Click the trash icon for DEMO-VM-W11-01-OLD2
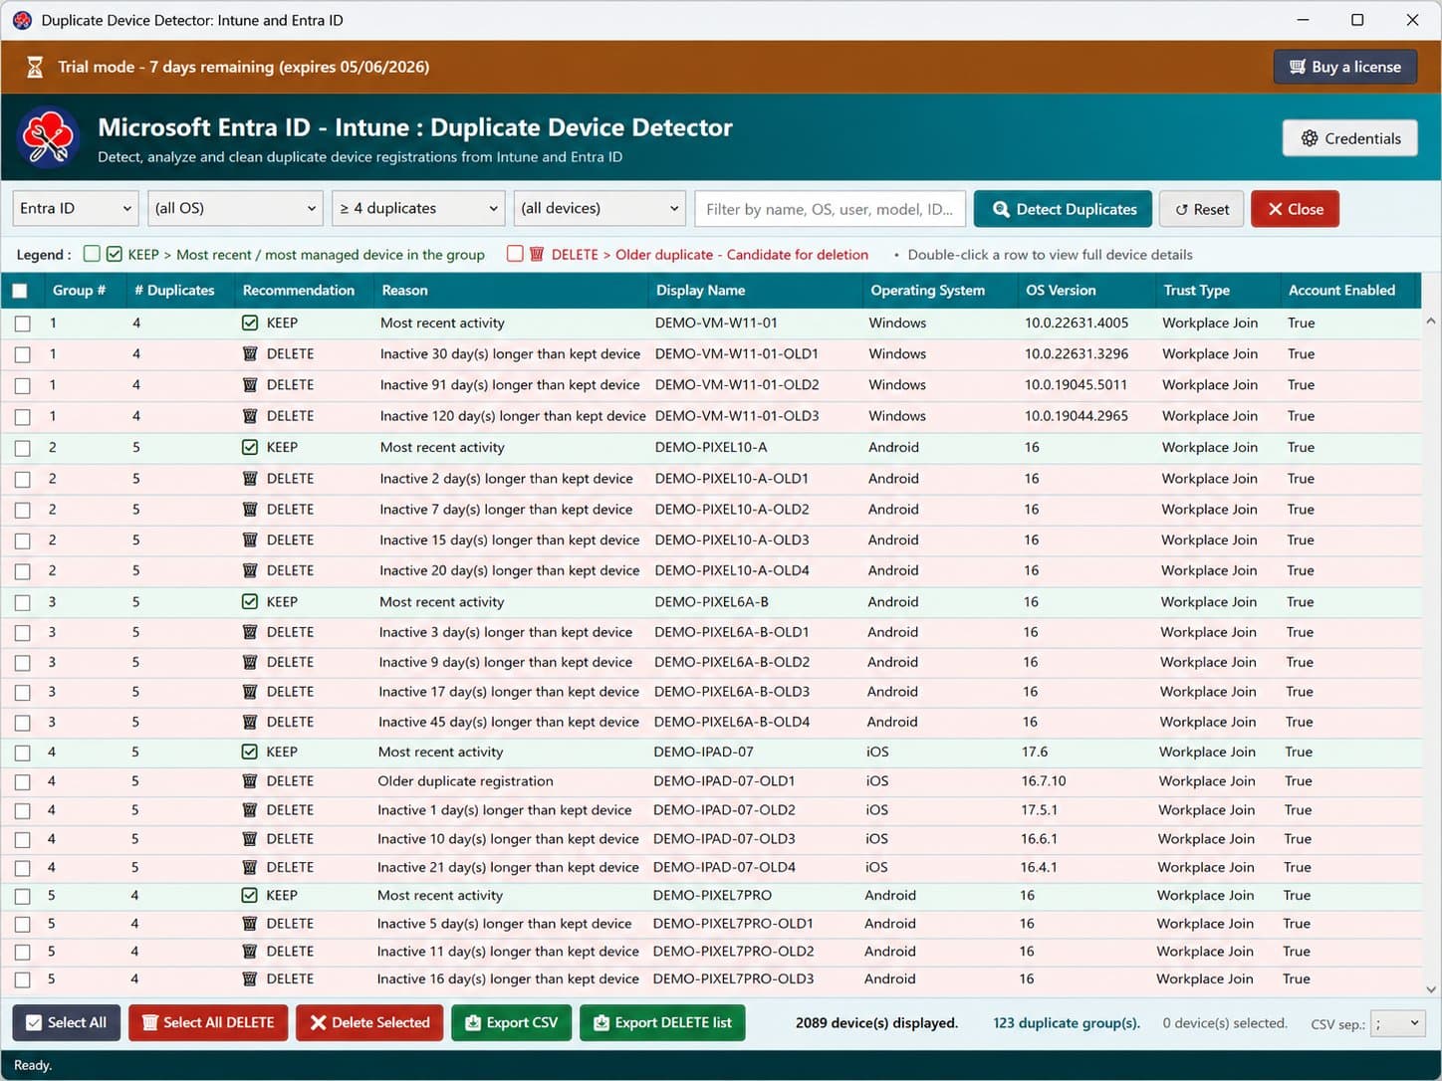 click(250, 385)
